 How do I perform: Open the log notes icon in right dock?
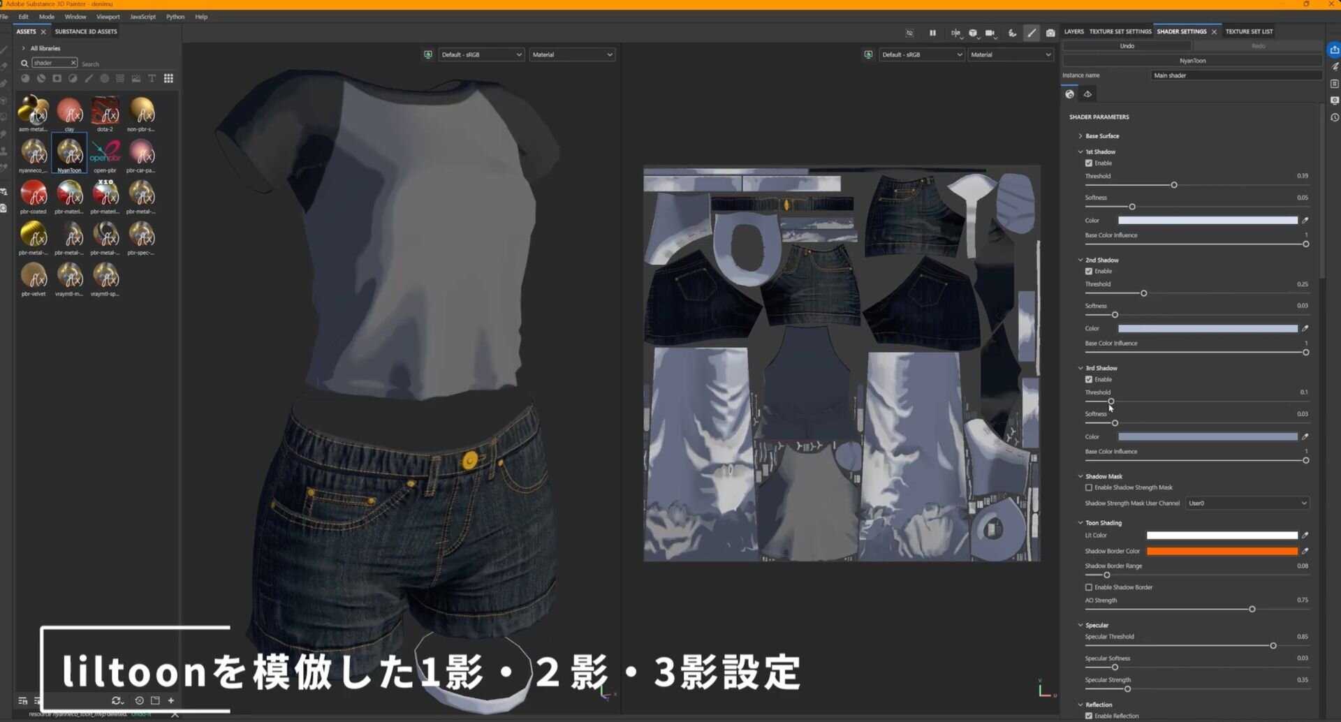pos(1334,84)
